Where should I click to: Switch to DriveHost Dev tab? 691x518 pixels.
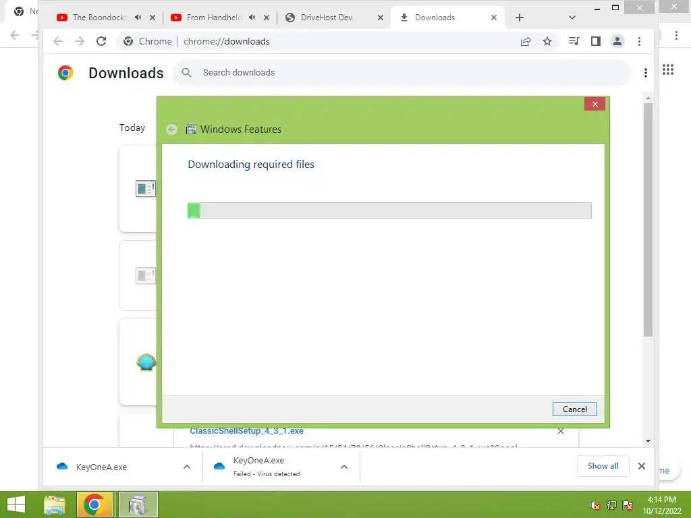pos(327,17)
